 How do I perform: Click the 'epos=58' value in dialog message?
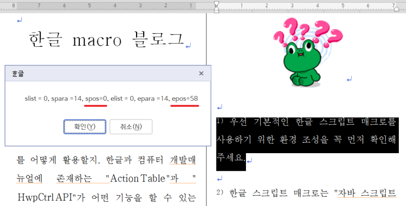[x=185, y=99]
